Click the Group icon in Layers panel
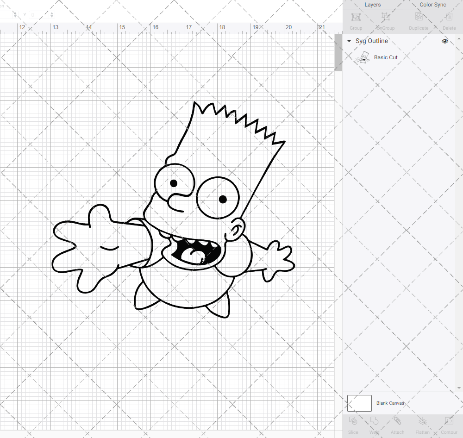Viewport: 463px width, 438px height. [x=356, y=19]
